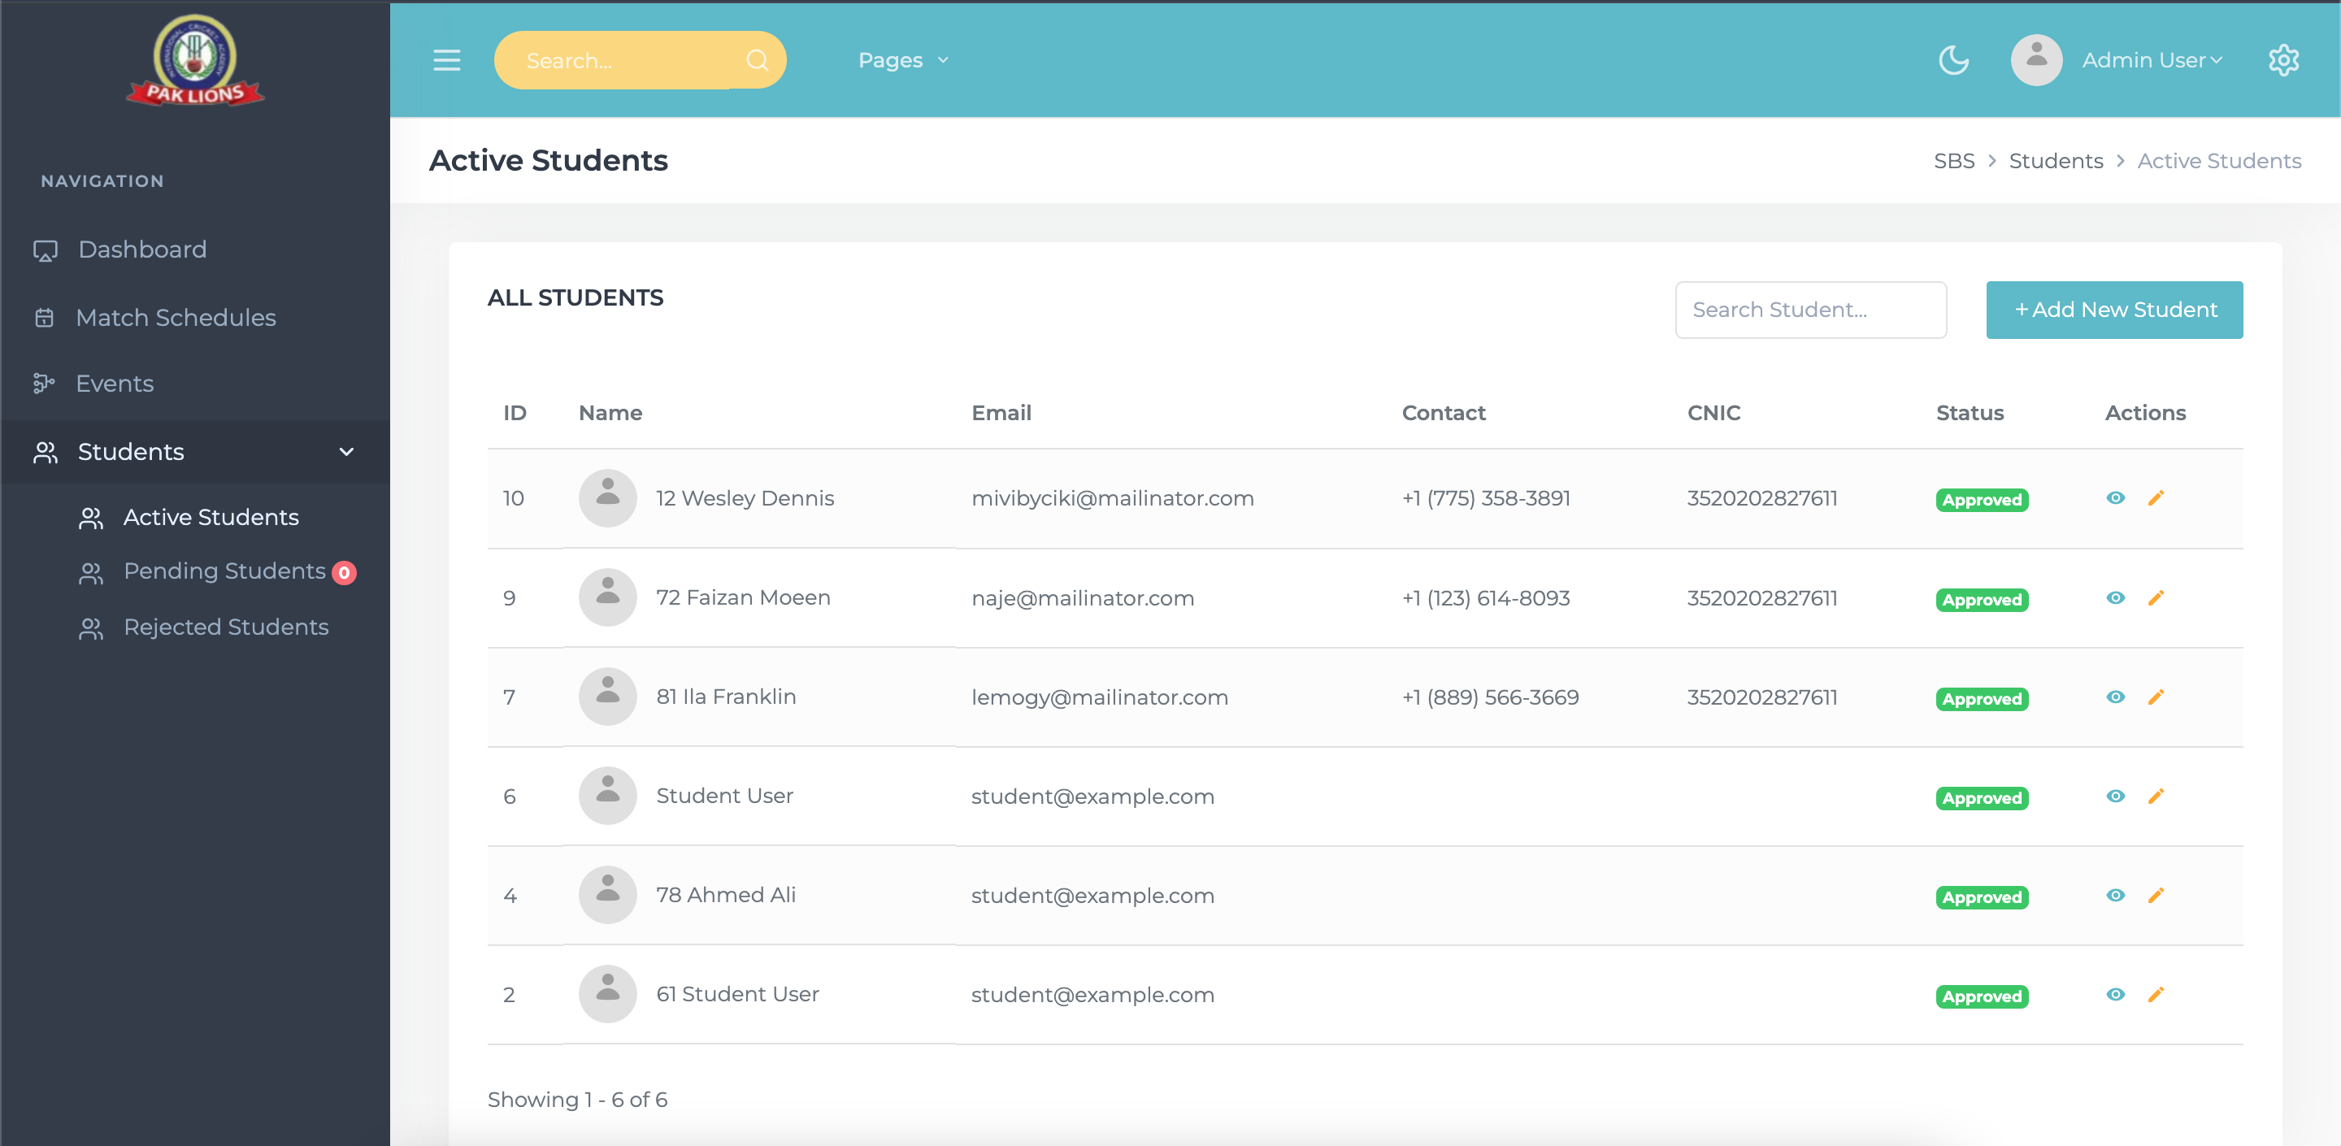Viewport: 2341px width, 1146px height.
Task: View 61 Student User via eye icon
Action: pos(2116,994)
